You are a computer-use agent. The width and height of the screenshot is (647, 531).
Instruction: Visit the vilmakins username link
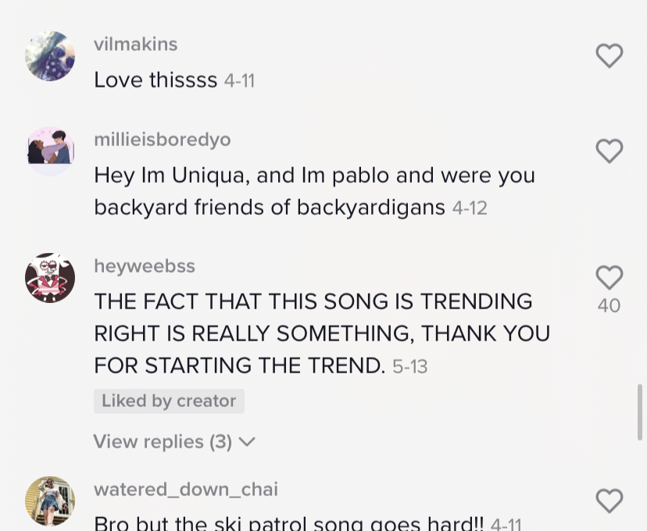pos(135,45)
